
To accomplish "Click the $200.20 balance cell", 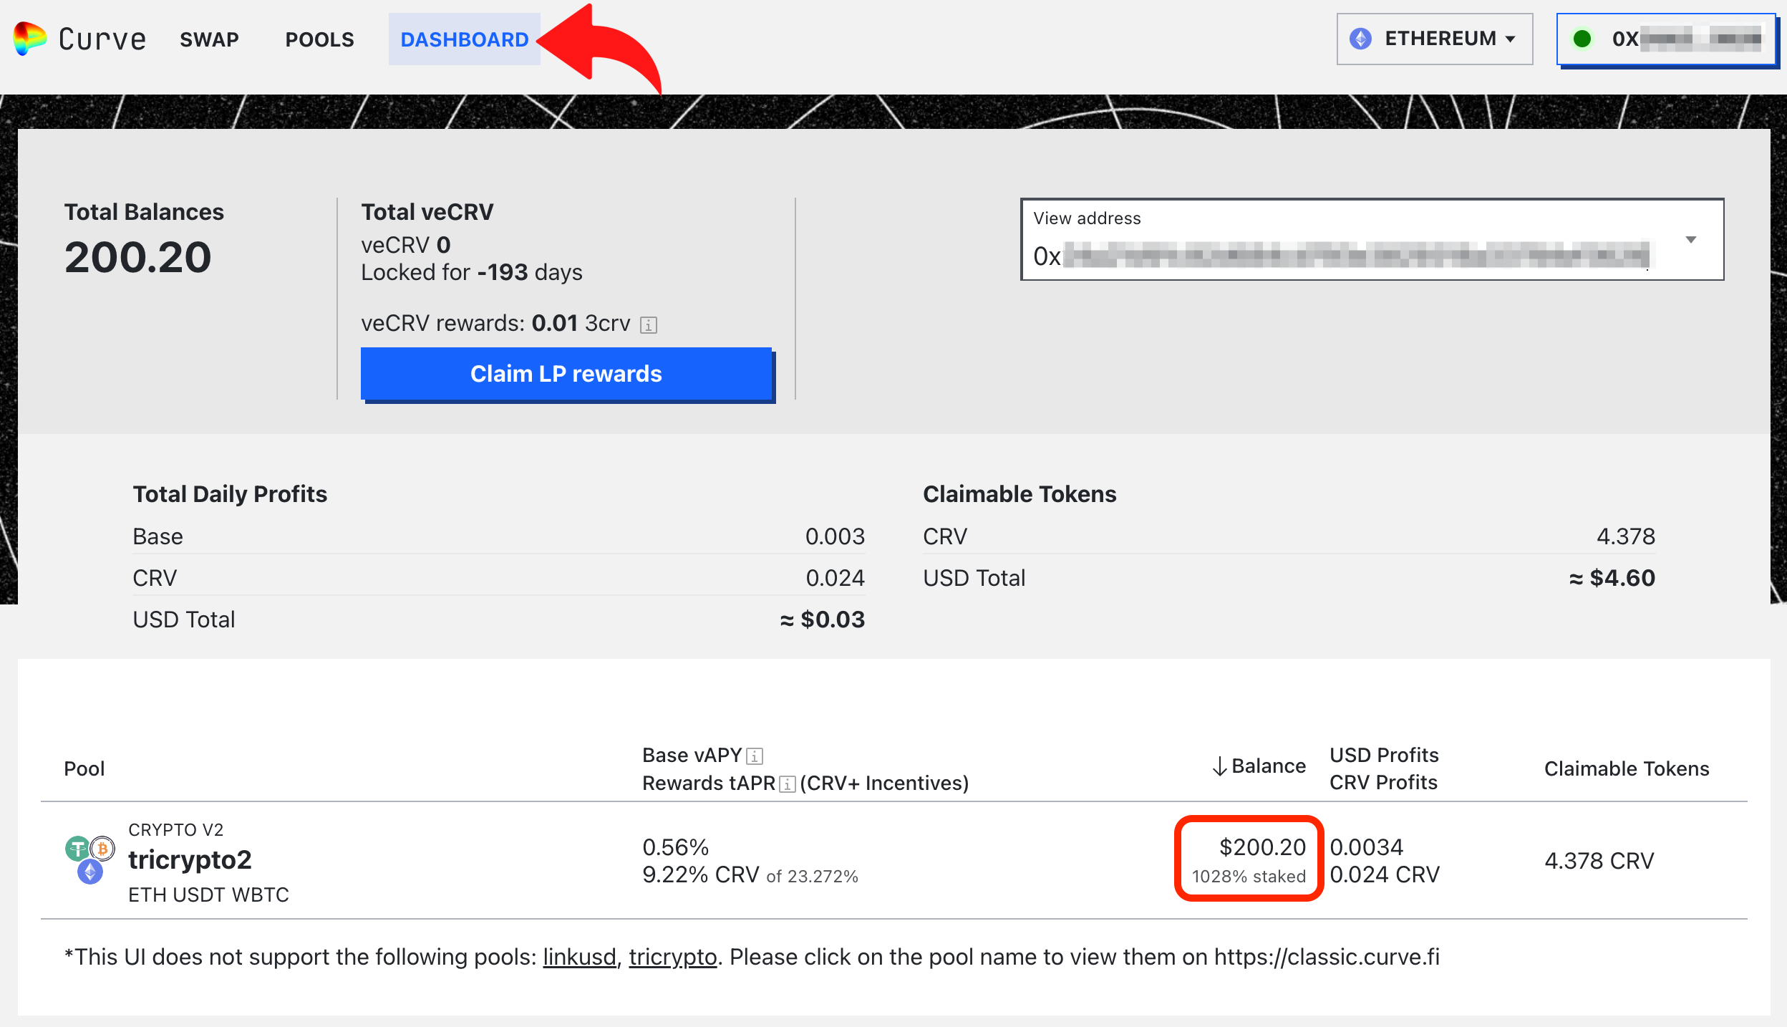I will 1263,847.
